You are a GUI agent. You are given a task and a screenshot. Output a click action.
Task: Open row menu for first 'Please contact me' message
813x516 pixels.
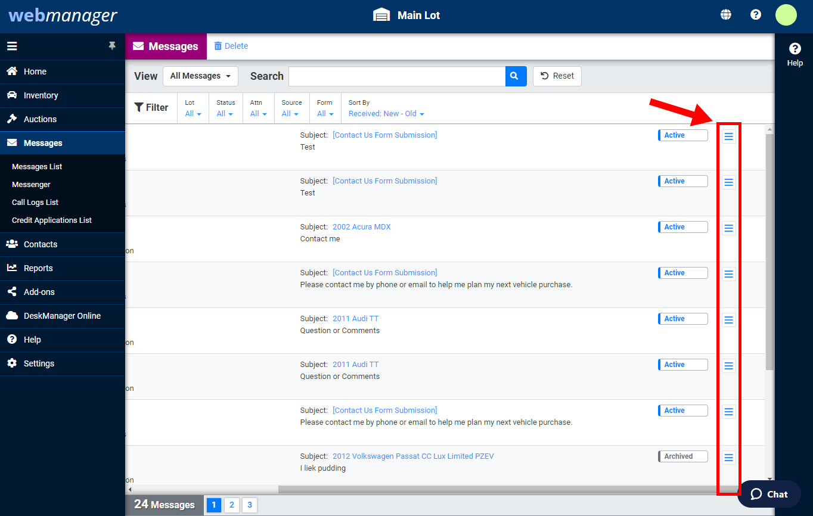click(x=728, y=274)
